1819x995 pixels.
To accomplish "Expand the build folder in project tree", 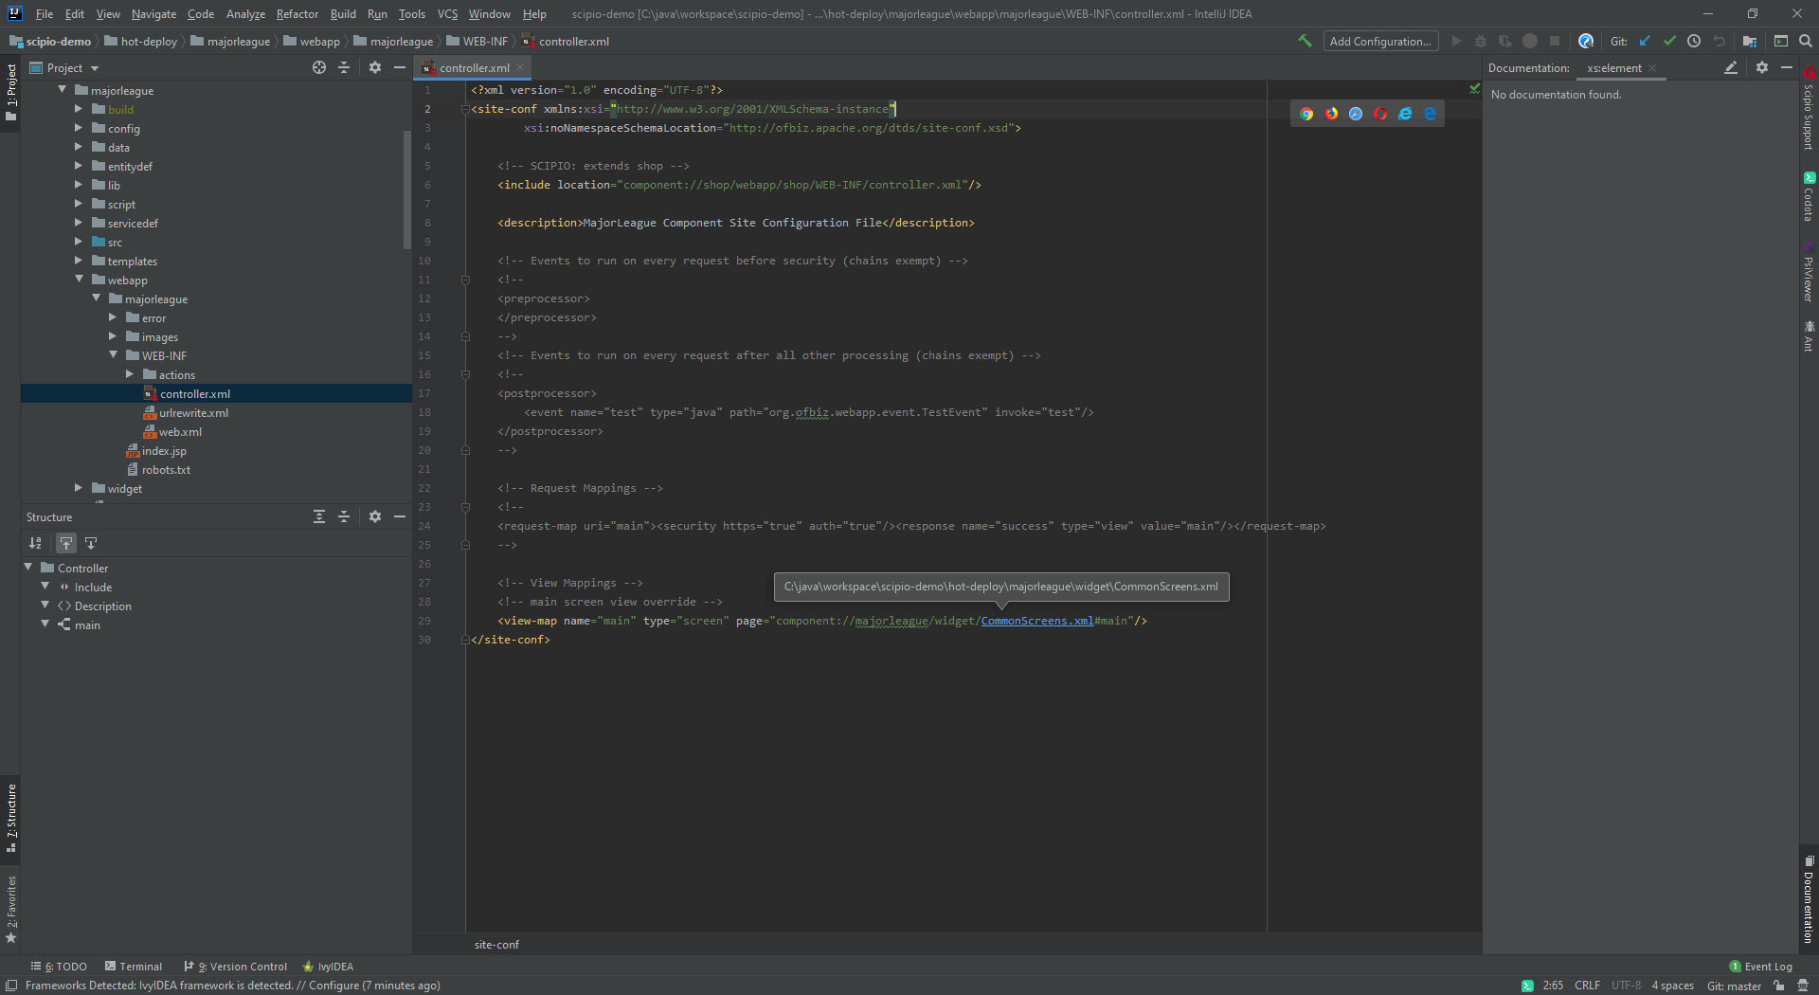I will [x=79, y=109].
